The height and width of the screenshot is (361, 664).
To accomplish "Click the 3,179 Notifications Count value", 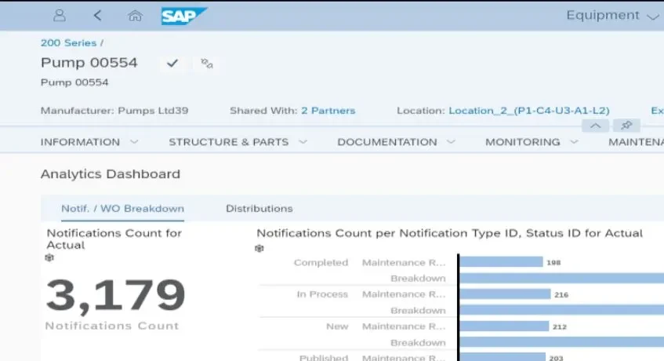I will point(115,295).
